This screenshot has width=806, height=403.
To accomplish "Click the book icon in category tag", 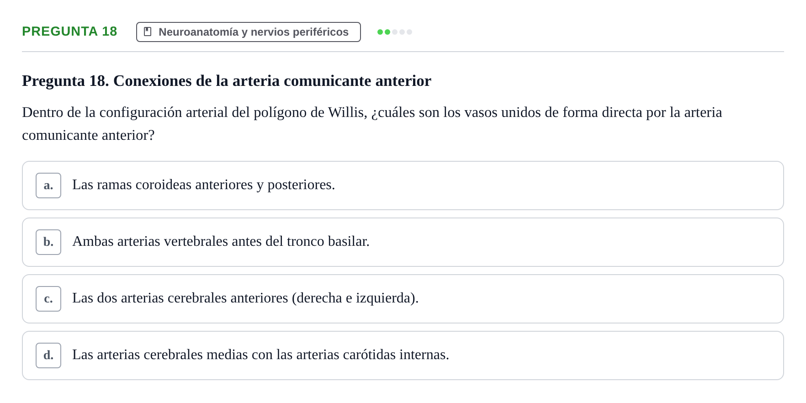I will [148, 32].
